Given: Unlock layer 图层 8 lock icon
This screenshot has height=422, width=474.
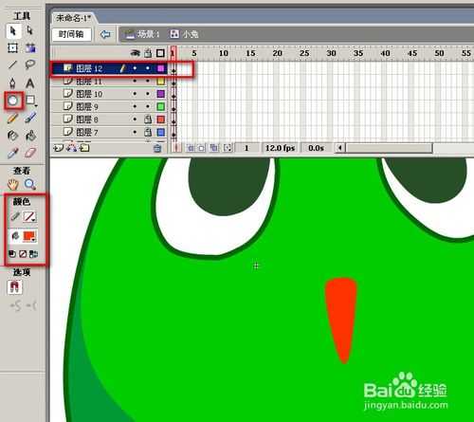Looking at the screenshot, I should click(148, 119).
